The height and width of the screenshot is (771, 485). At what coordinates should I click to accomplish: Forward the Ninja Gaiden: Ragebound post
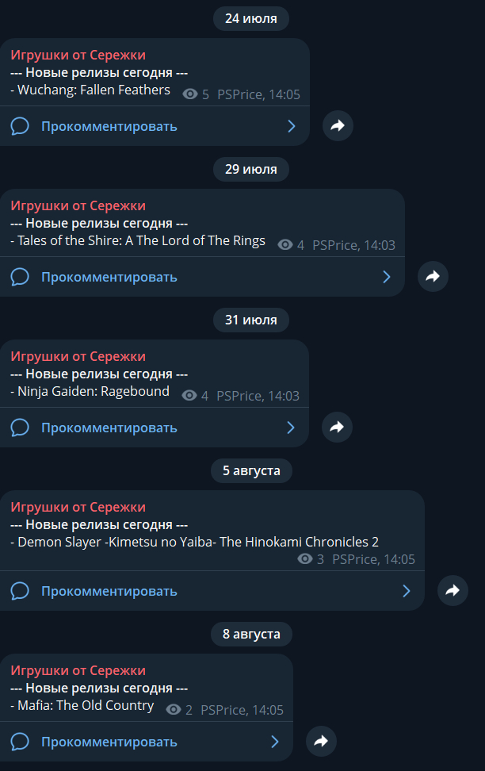coord(337,427)
